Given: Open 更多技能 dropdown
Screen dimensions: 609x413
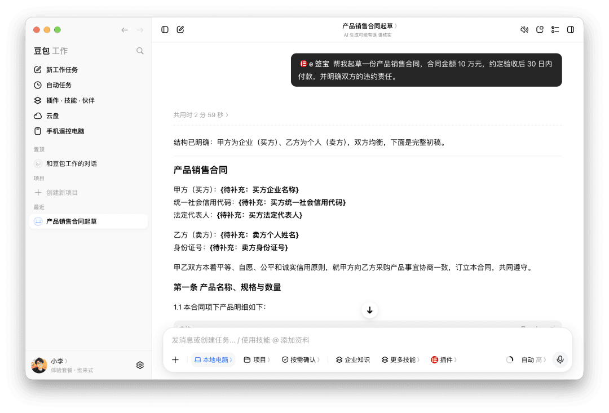Looking at the screenshot, I should (400, 360).
